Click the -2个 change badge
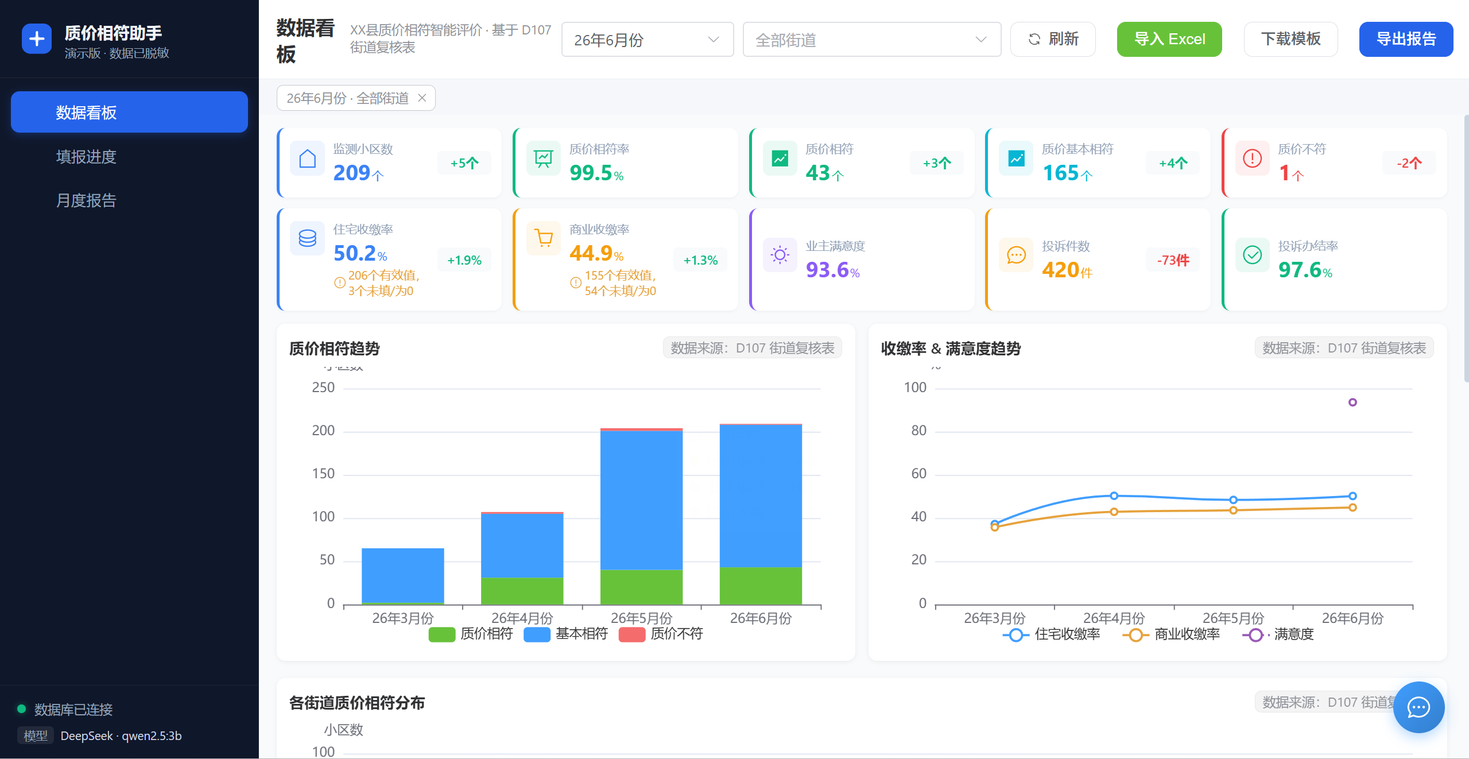Screen dimensions: 1469x759 pyautogui.click(x=1409, y=163)
